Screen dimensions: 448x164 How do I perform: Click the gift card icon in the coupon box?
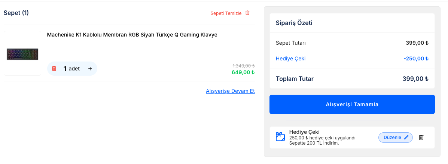click(280, 137)
